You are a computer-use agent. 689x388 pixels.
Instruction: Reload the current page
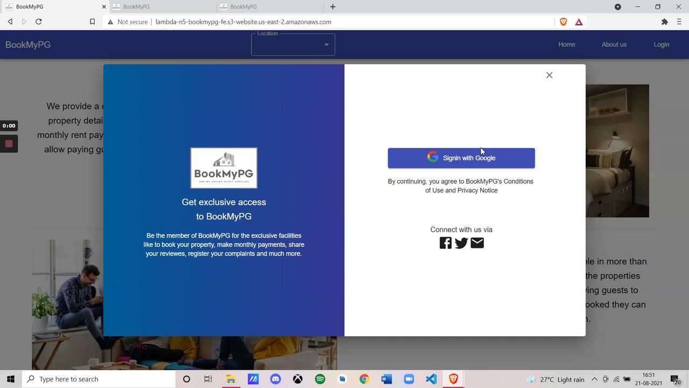click(x=39, y=22)
